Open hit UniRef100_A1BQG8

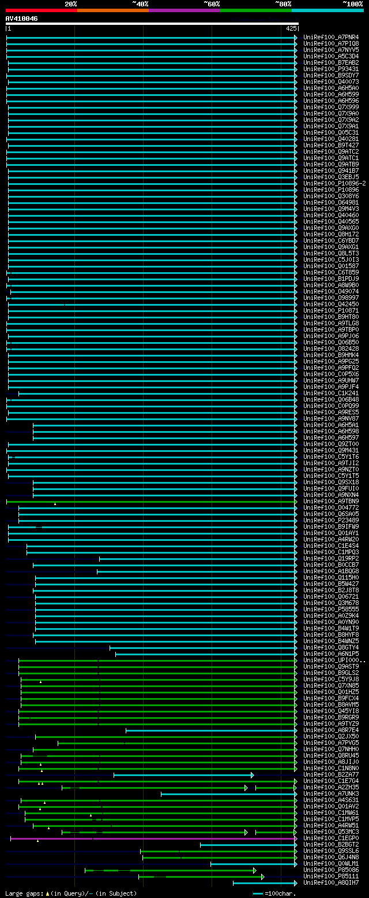click(x=331, y=572)
